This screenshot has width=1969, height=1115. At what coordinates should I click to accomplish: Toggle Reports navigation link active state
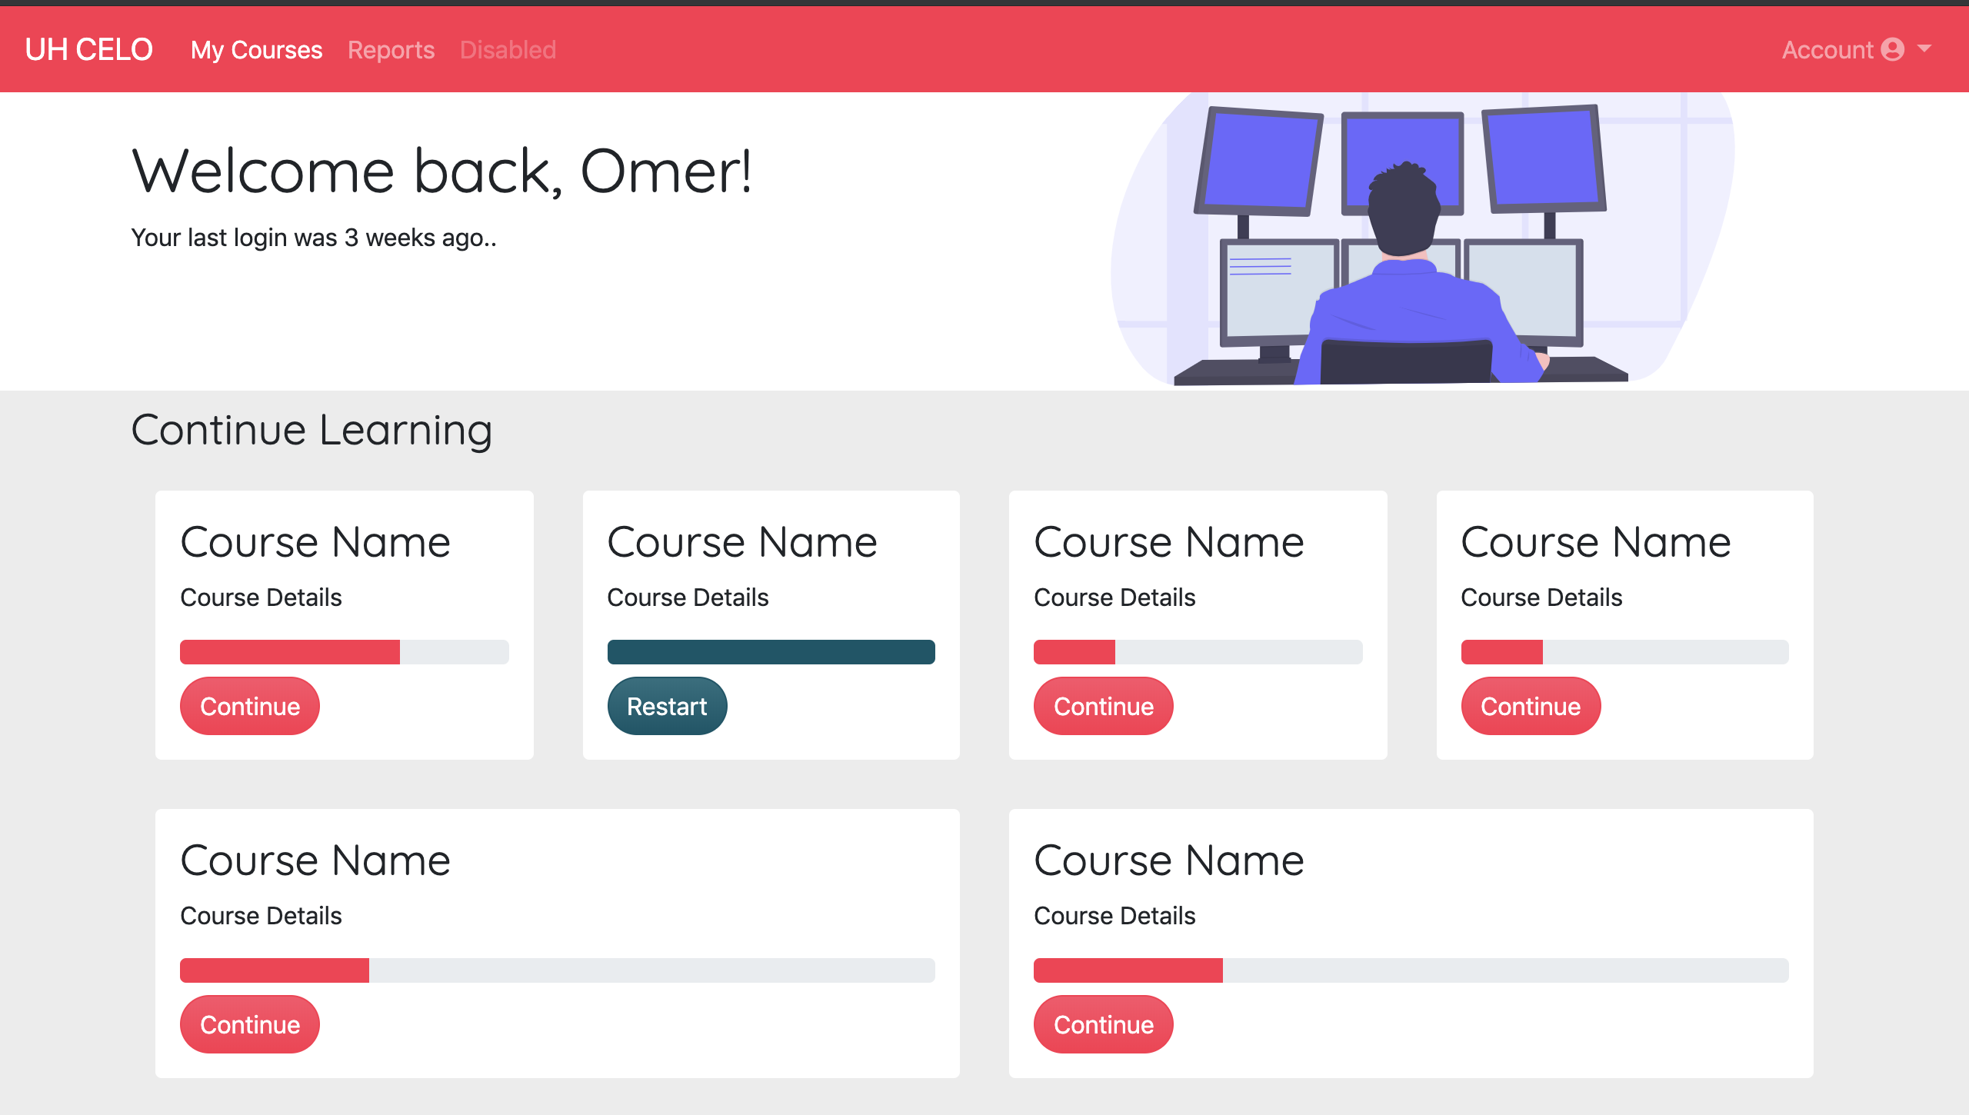click(391, 50)
